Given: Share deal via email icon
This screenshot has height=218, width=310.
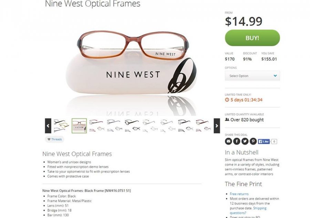Looking at the screenshot, I should 228,141.
